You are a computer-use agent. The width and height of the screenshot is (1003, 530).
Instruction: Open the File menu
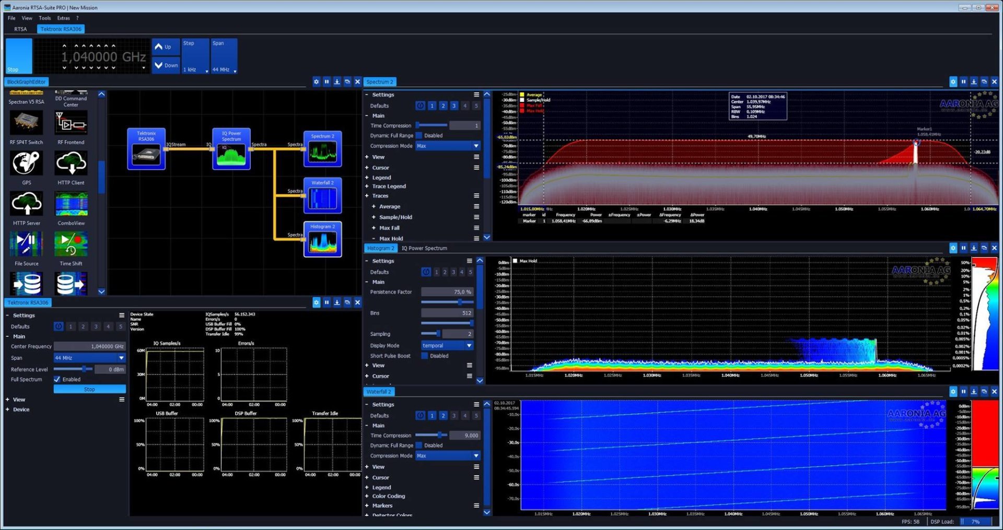[x=11, y=18]
